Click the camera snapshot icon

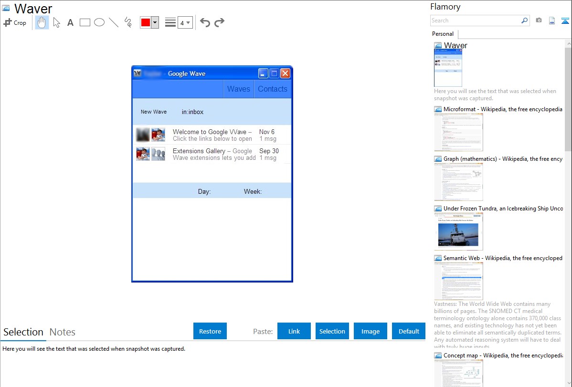[x=539, y=21]
